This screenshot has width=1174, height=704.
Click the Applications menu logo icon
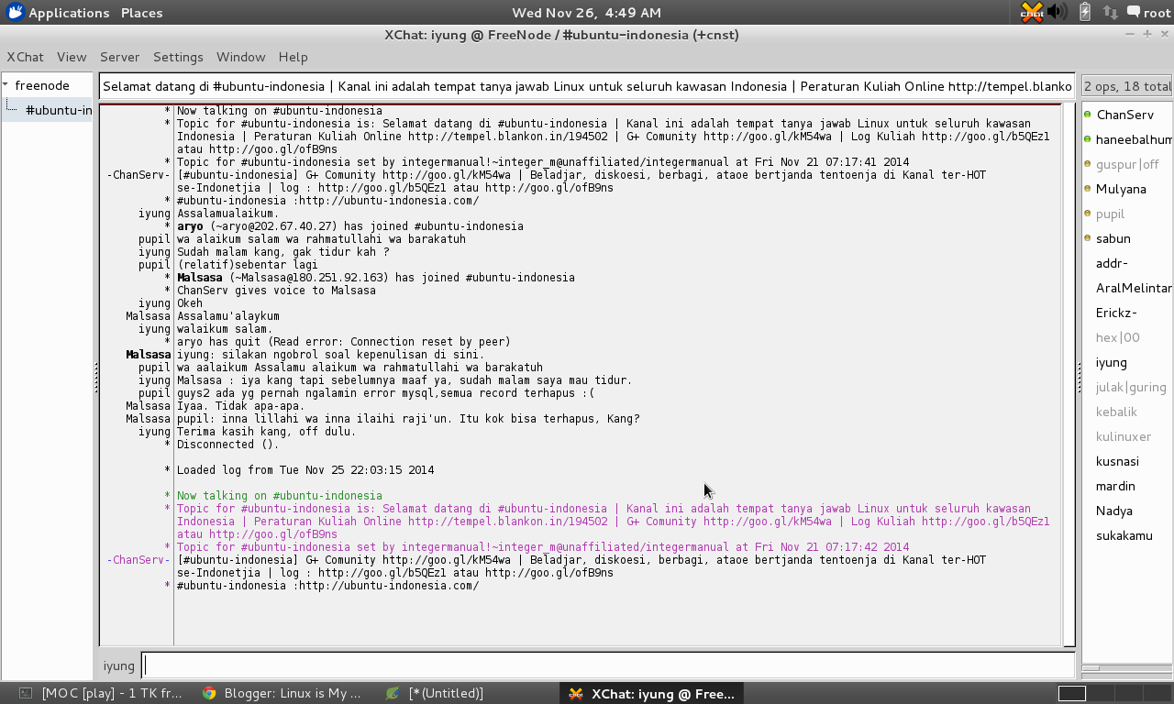pyautogui.click(x=13, y=12)
